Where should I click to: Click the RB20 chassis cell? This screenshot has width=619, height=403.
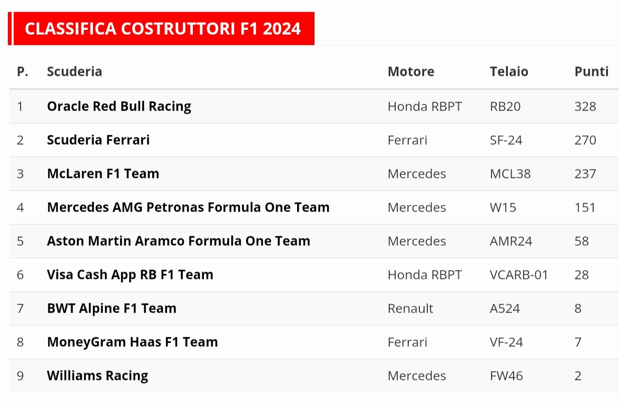[505, 106]
